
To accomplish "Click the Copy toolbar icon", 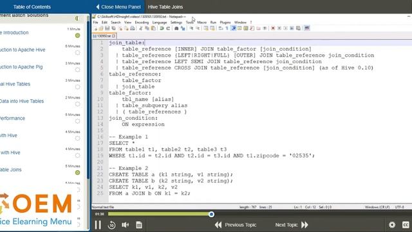I will 147,28.
